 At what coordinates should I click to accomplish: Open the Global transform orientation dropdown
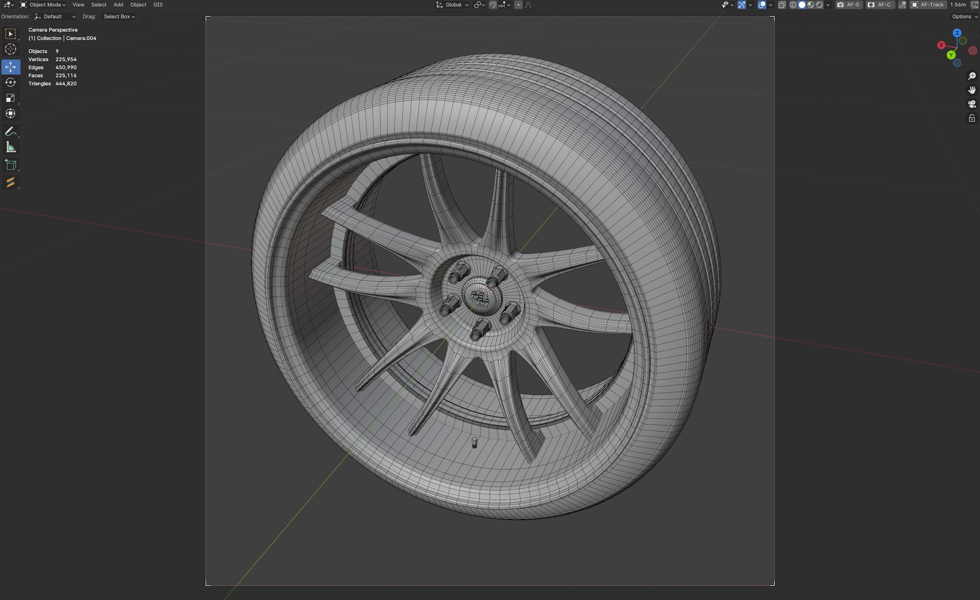coord(452,5)
